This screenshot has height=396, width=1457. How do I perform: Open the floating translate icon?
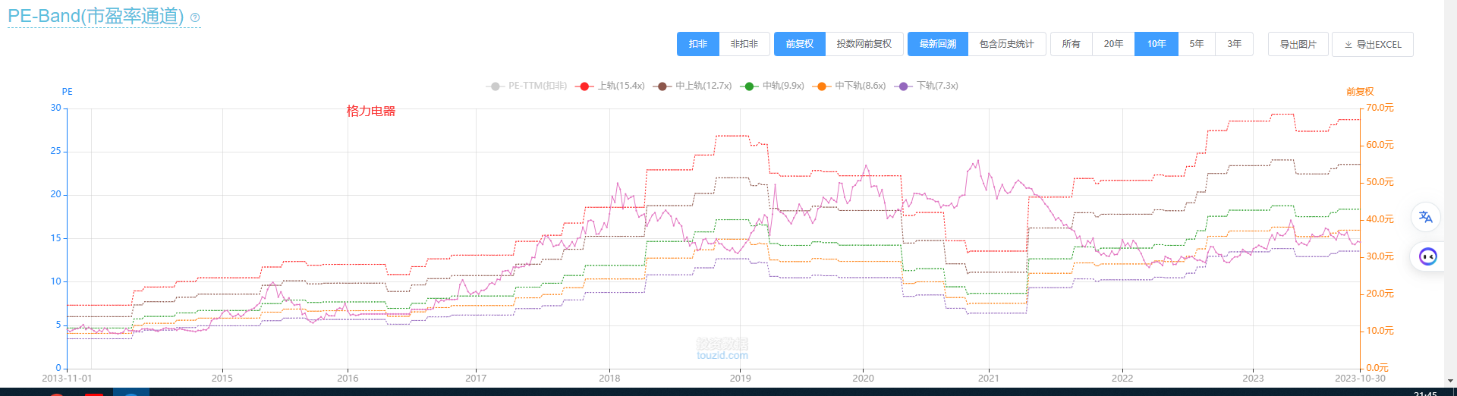point(1426,217)
